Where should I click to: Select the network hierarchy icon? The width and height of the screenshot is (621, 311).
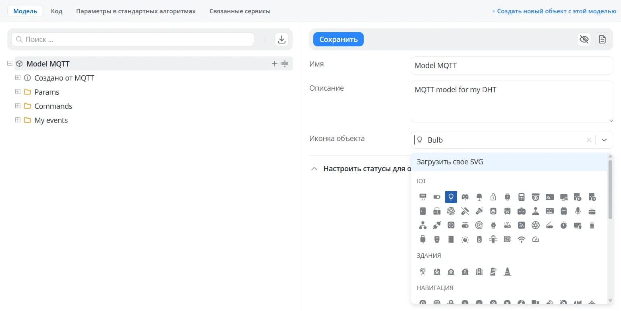pos(423,225)
